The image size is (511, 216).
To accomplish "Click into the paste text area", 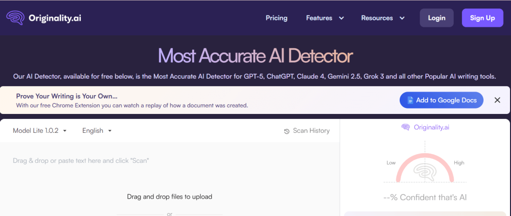I will pyautogui.click(x=170, y=179).
